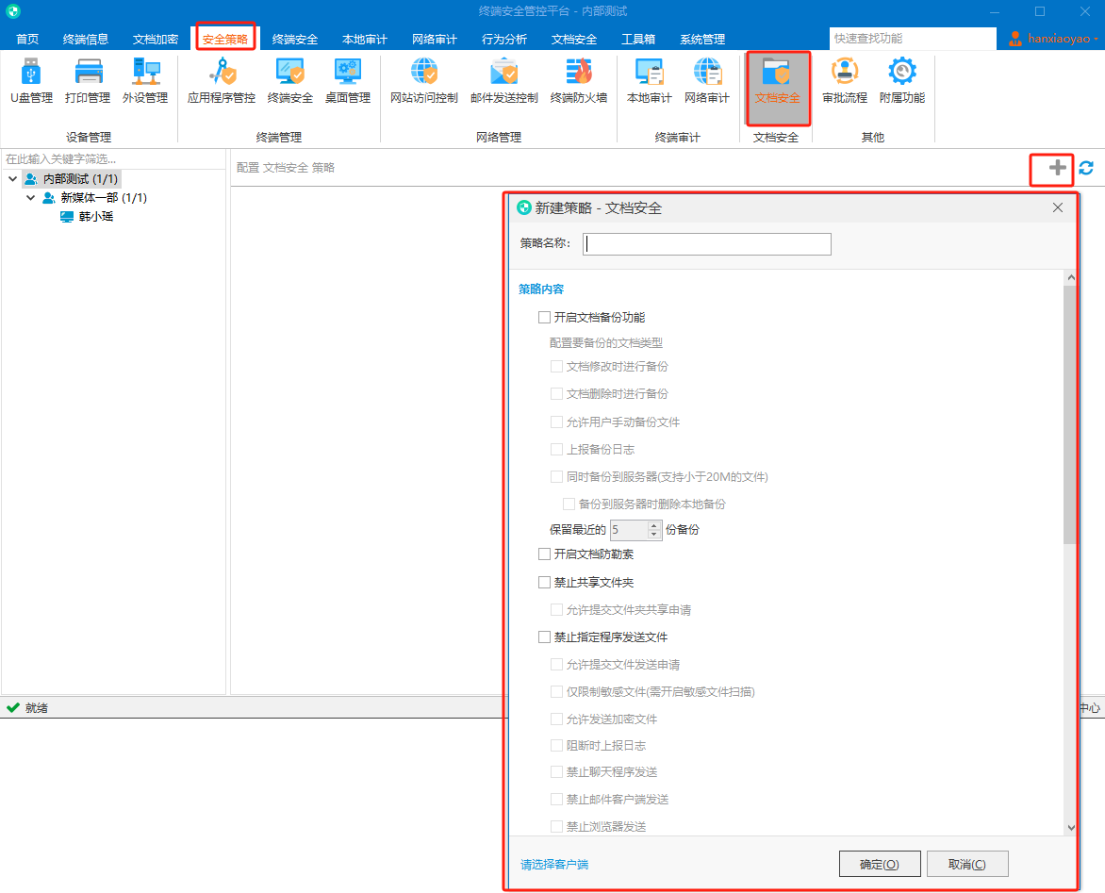Image resolution: width=1105 pixels, height=893 pixels.
Task: Toggle 文档删除时进行备份 checkbox
Action: tap(556, 394)
